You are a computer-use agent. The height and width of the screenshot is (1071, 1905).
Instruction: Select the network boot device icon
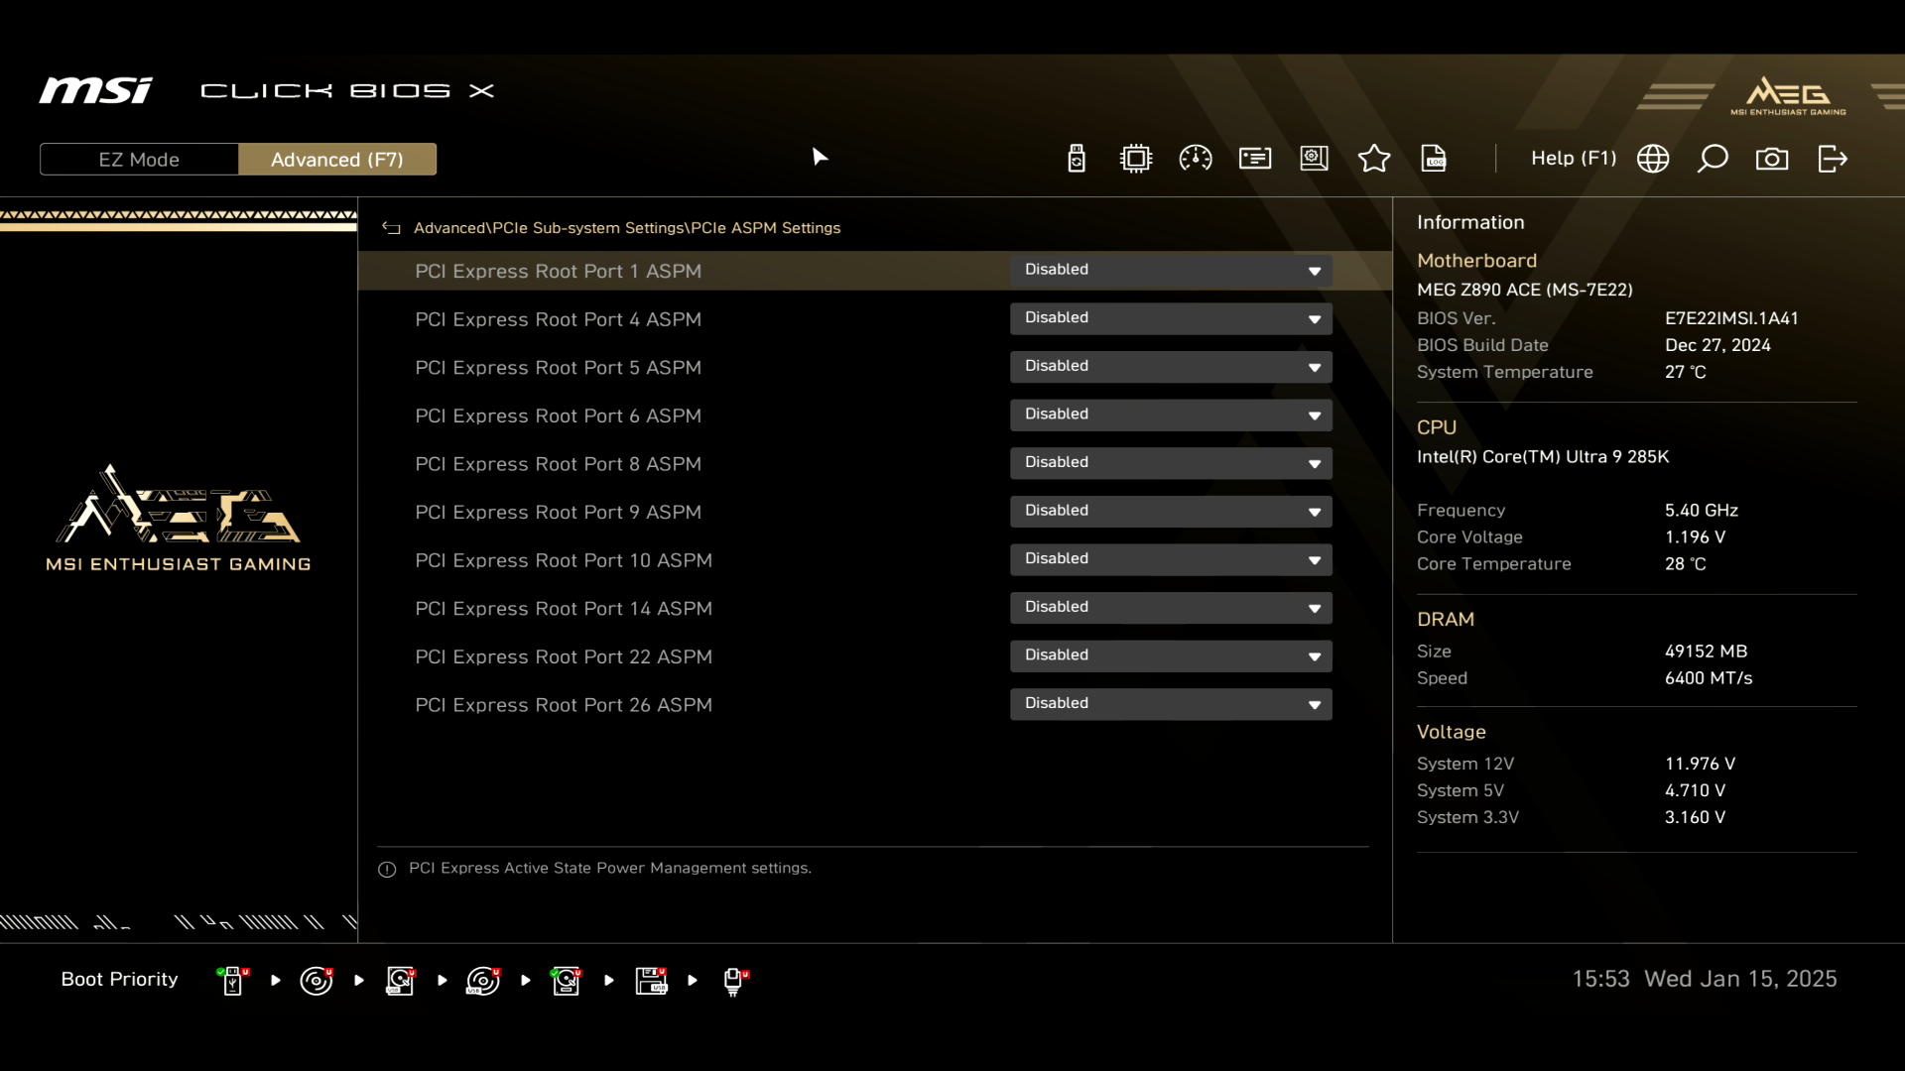point(734,981)
